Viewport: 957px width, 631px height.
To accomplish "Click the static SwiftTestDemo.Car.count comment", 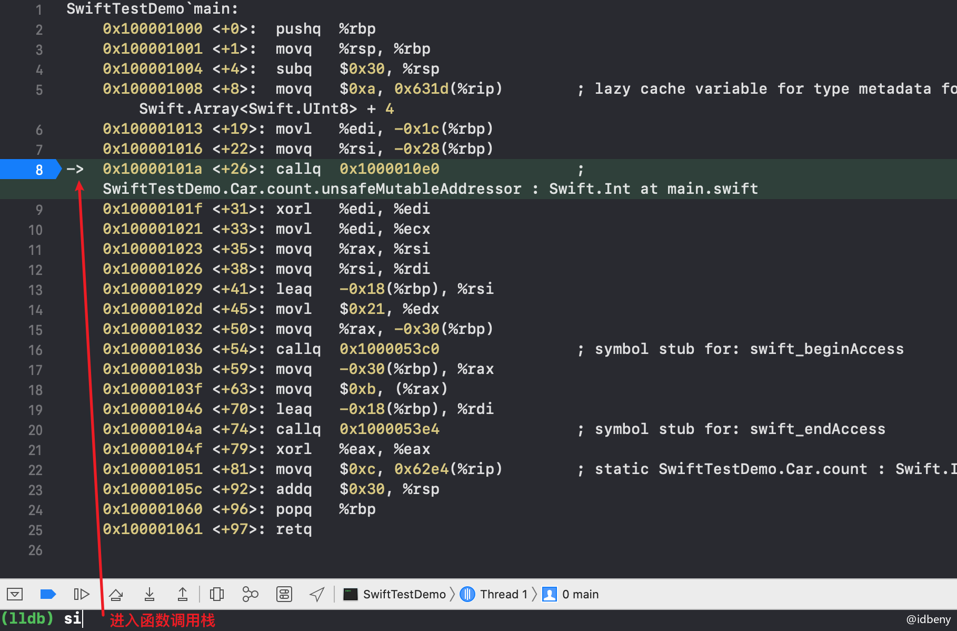I will click(767, 469).
